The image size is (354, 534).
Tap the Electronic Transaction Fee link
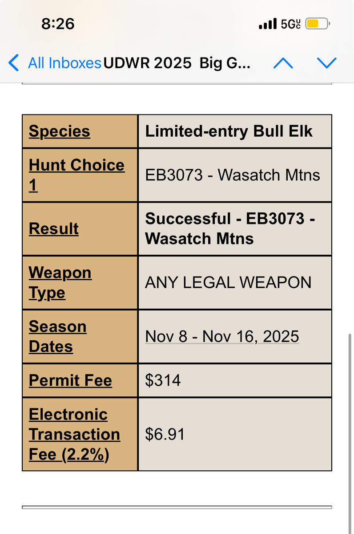click(74, 434)
